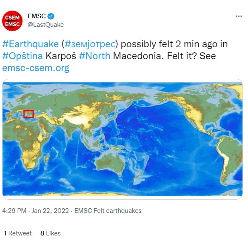Viewport: 248px width, 241px height.
Task: Click Australia on the world map
Action: pos(110,164)
